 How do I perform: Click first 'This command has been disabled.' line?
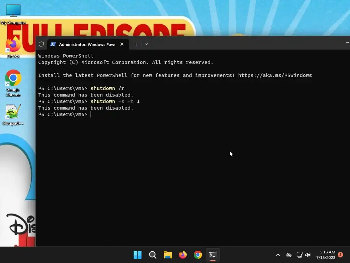pos(86,95)
